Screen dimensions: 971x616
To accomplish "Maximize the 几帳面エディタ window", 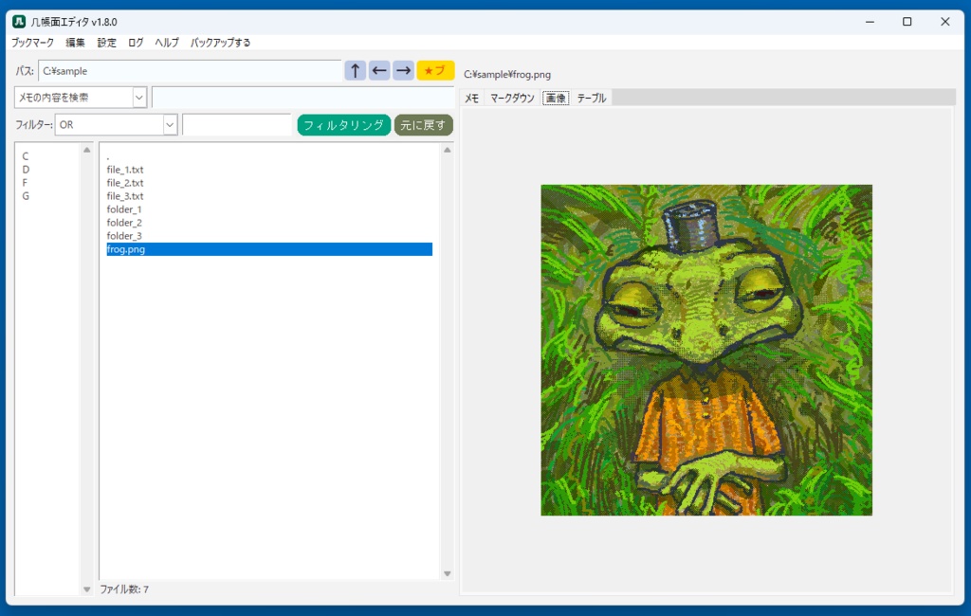I will (x=907, y=22).
